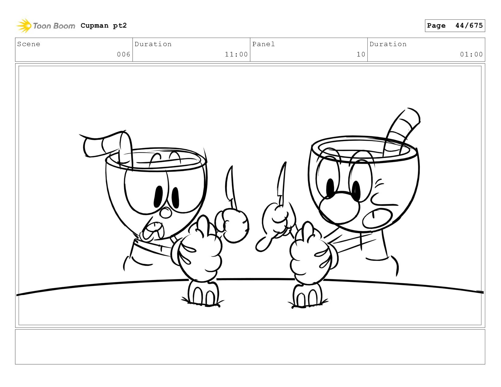This screenshot has width=501, height=387.
Task: Click the panel duration value '01:00'
Action: pyautogui.click(x=471, y=54)
